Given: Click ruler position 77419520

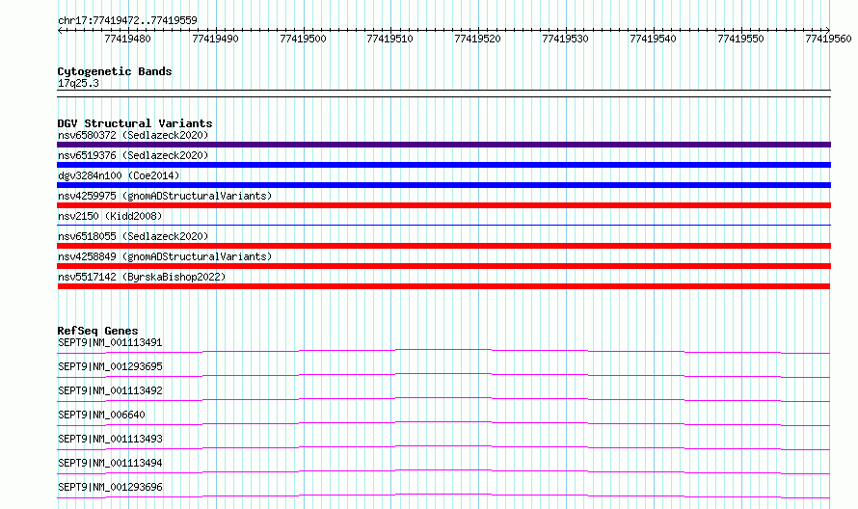Looking at the screenshot, I should pos(477,39).
